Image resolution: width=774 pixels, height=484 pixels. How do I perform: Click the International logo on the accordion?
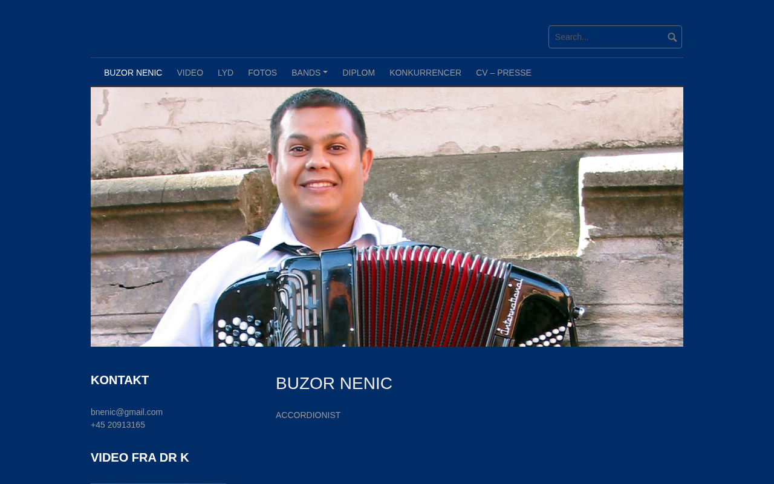(x=511, y=306)
